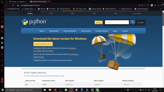Open the PyPI top-bar tab

pos(94,13)
